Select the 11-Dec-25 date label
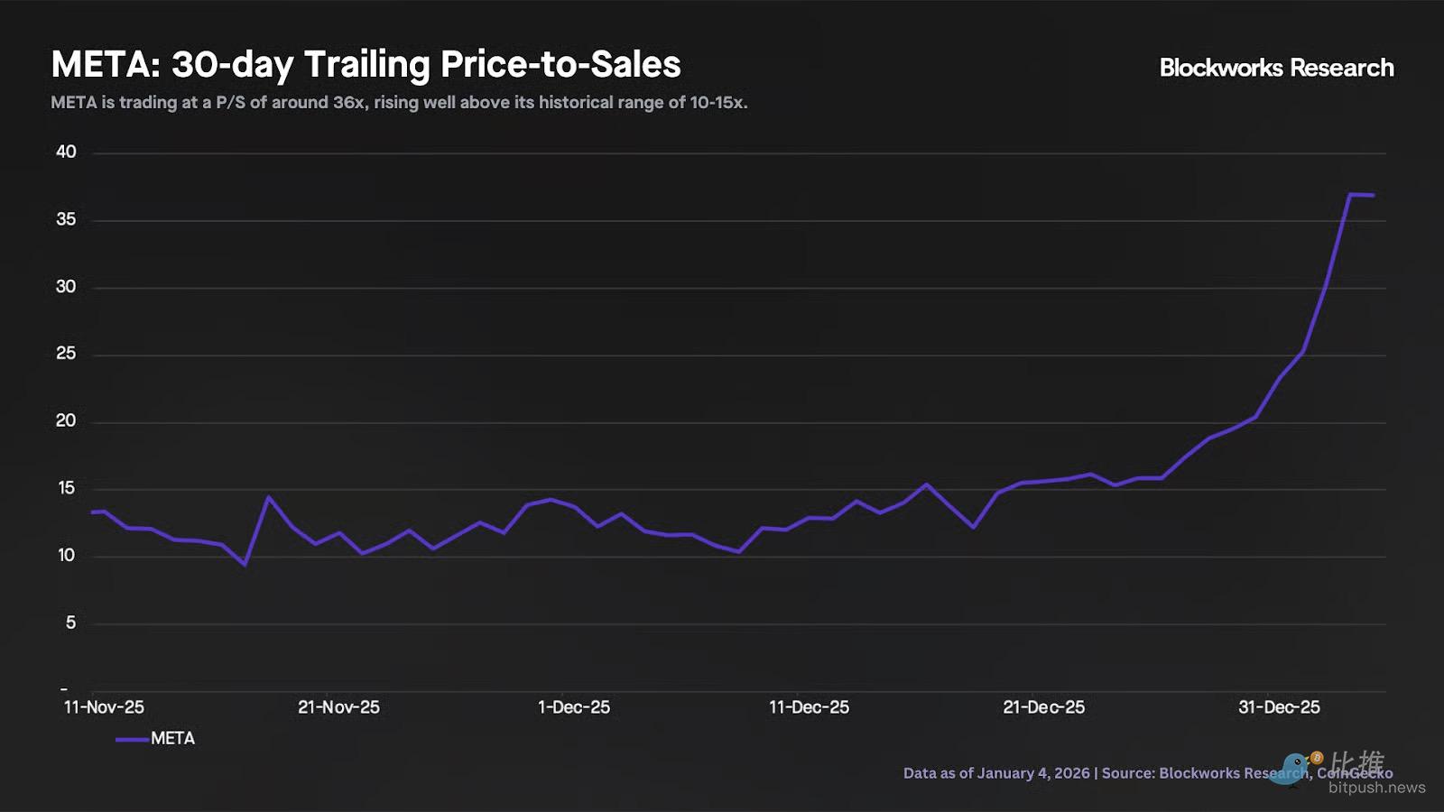Viewport: 1444px width, 812px height. coord(809,707)
